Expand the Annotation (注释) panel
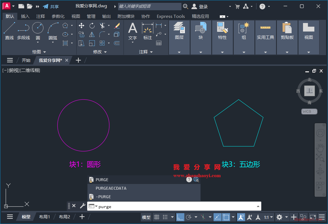328x224 pixels. 146,52
